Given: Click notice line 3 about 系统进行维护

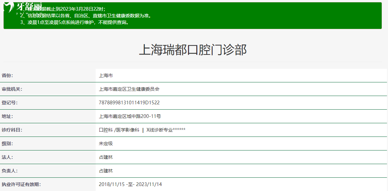Looking at the screenshot, I should pyautogui.click(x=74, y=23).
